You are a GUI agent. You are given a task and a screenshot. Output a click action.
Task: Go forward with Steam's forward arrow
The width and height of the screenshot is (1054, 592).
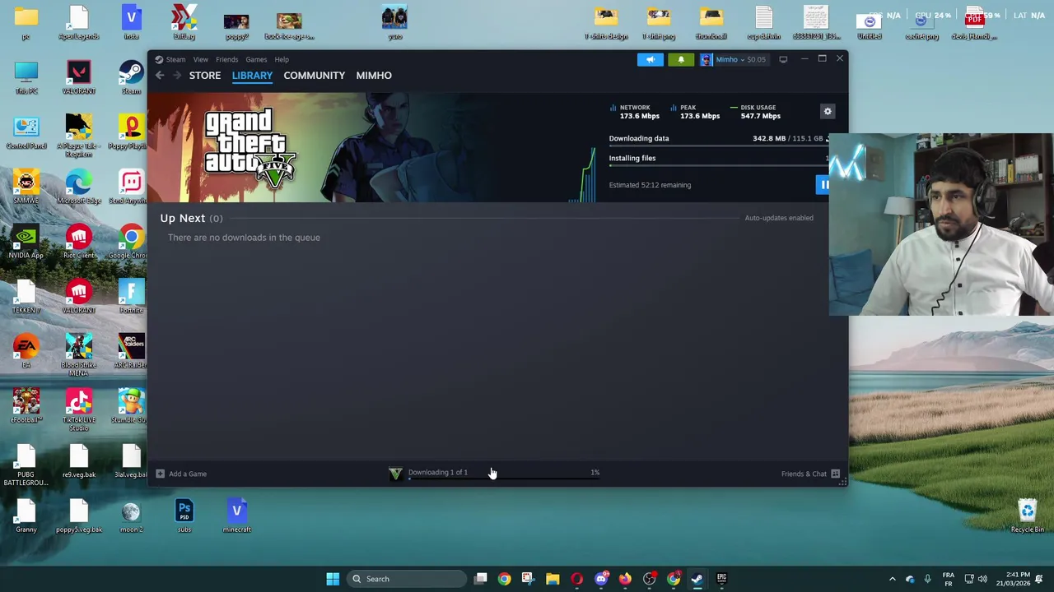175,76
